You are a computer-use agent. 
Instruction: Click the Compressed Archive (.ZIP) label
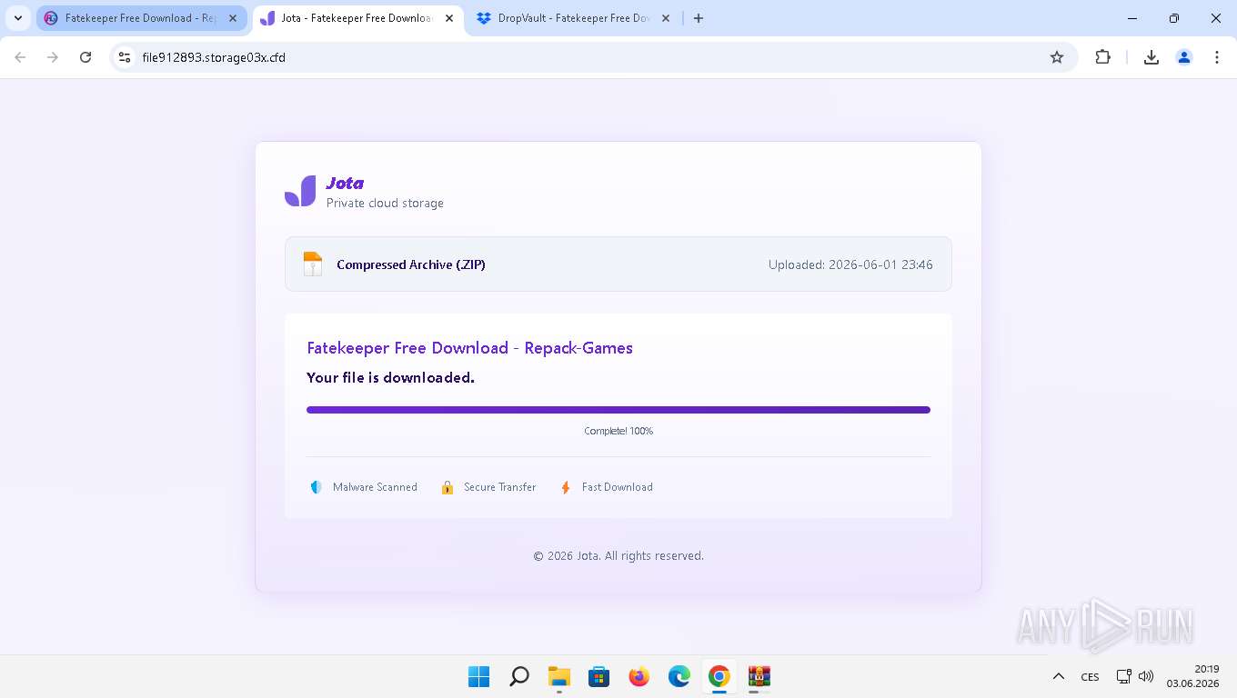411,264
